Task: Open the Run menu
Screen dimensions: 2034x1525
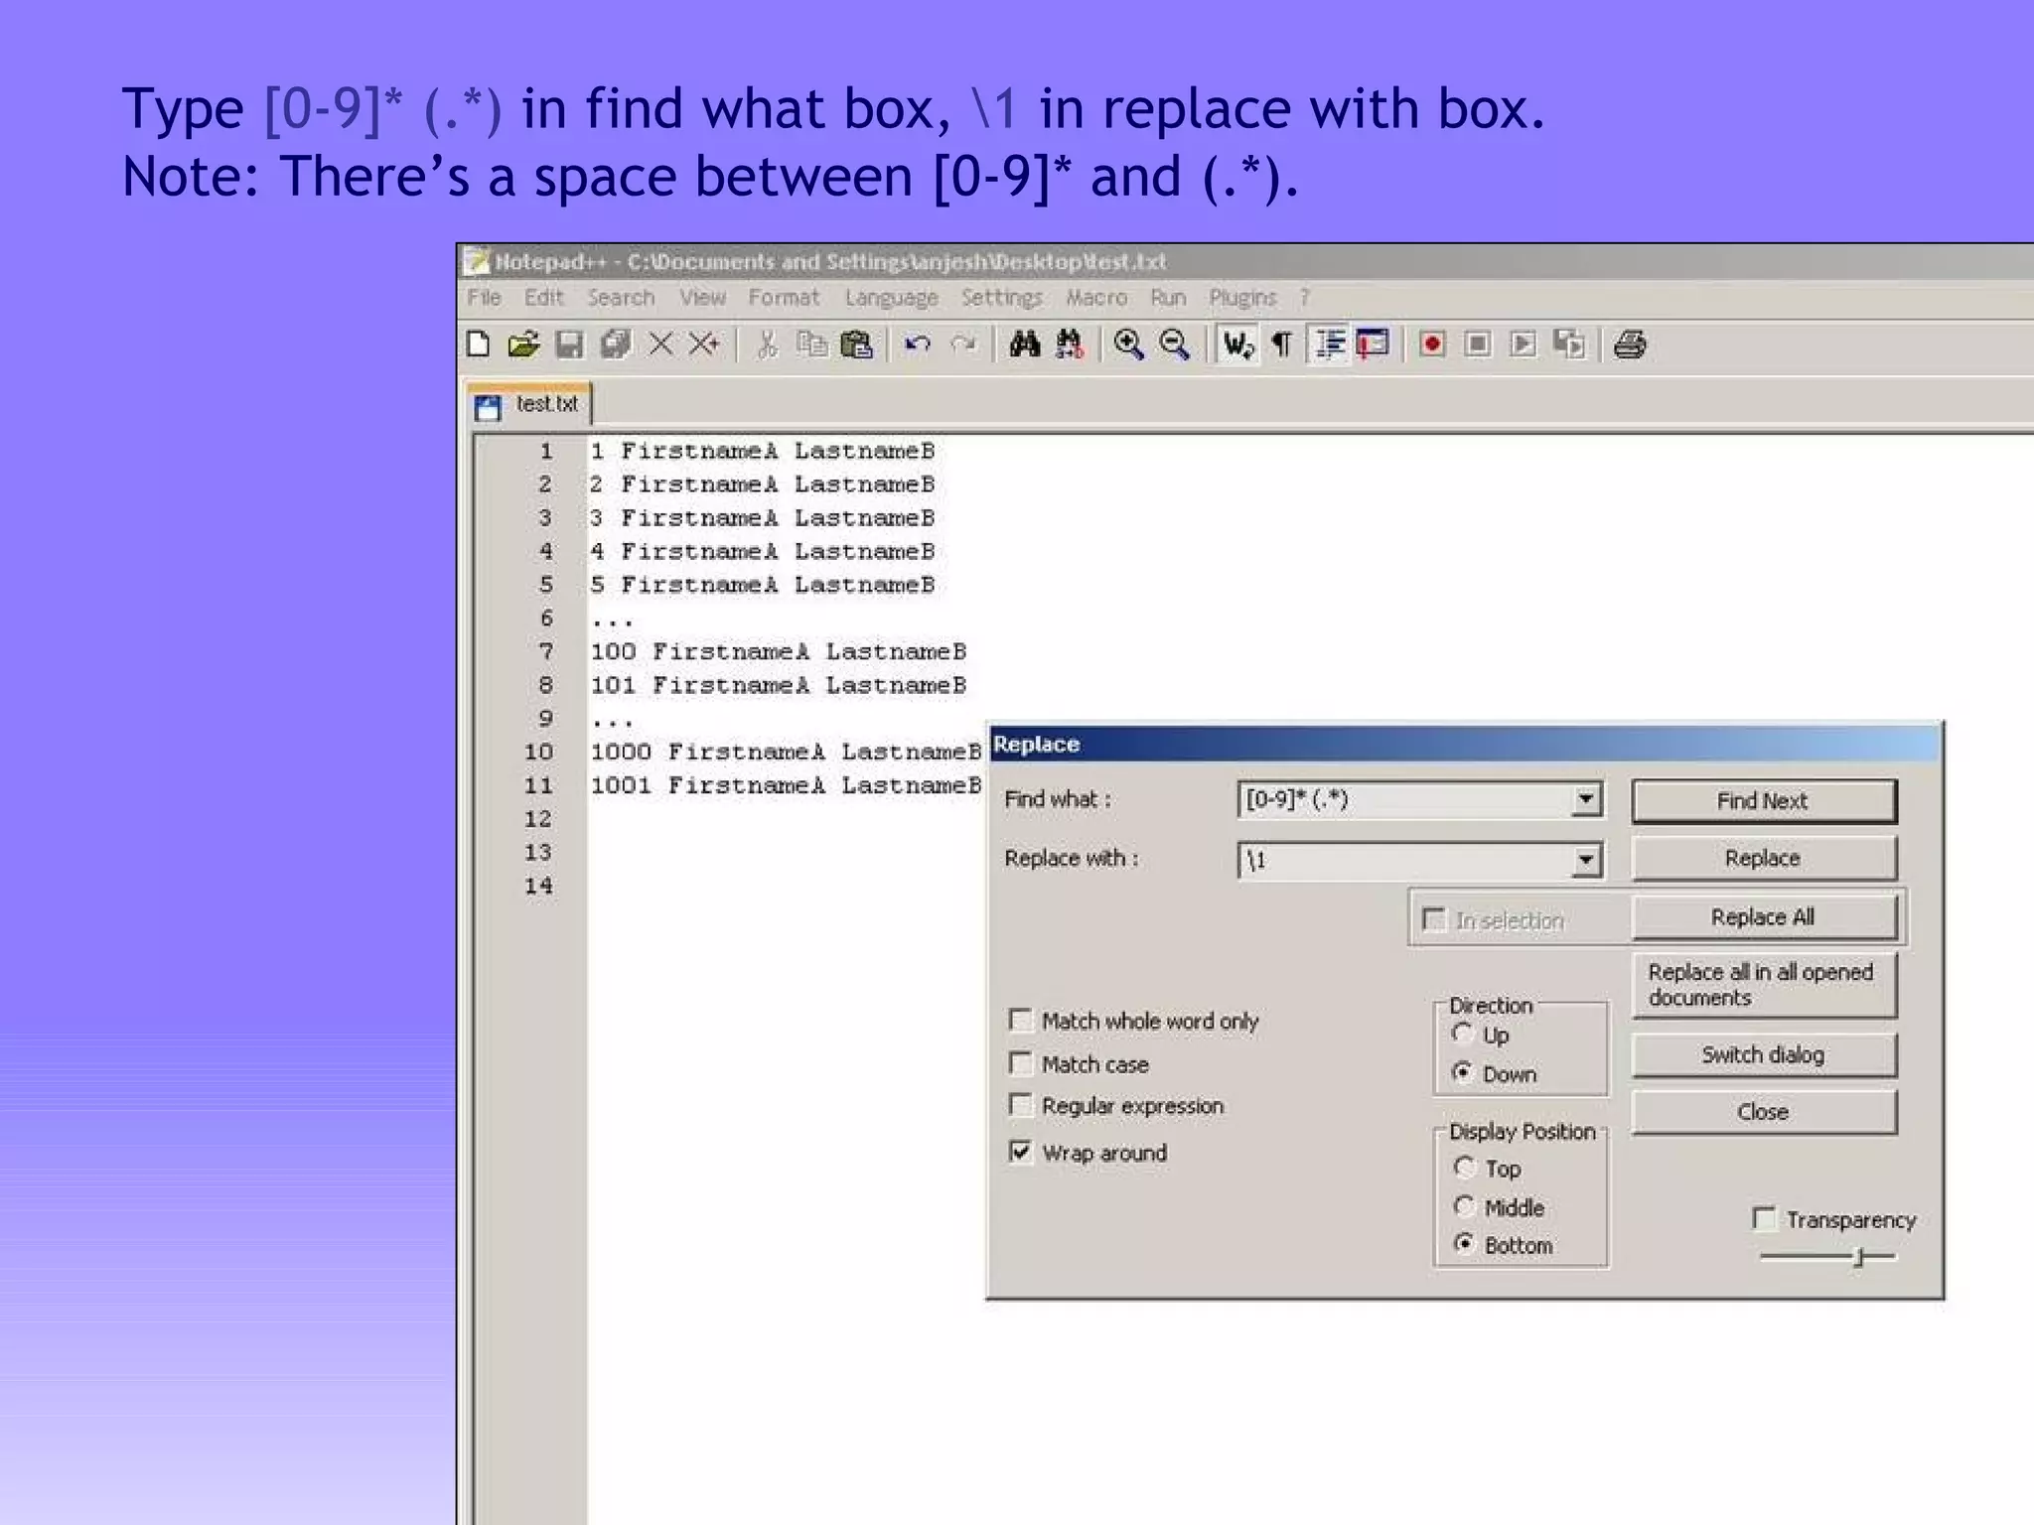Action: tap(1168, 298)
